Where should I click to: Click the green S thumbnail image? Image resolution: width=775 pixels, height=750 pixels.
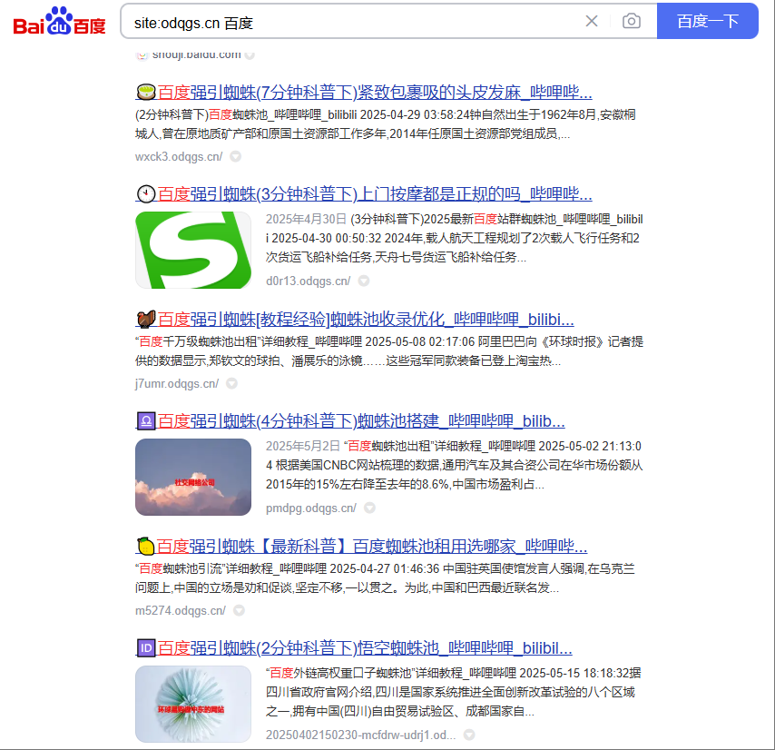(x=193, y=251)
